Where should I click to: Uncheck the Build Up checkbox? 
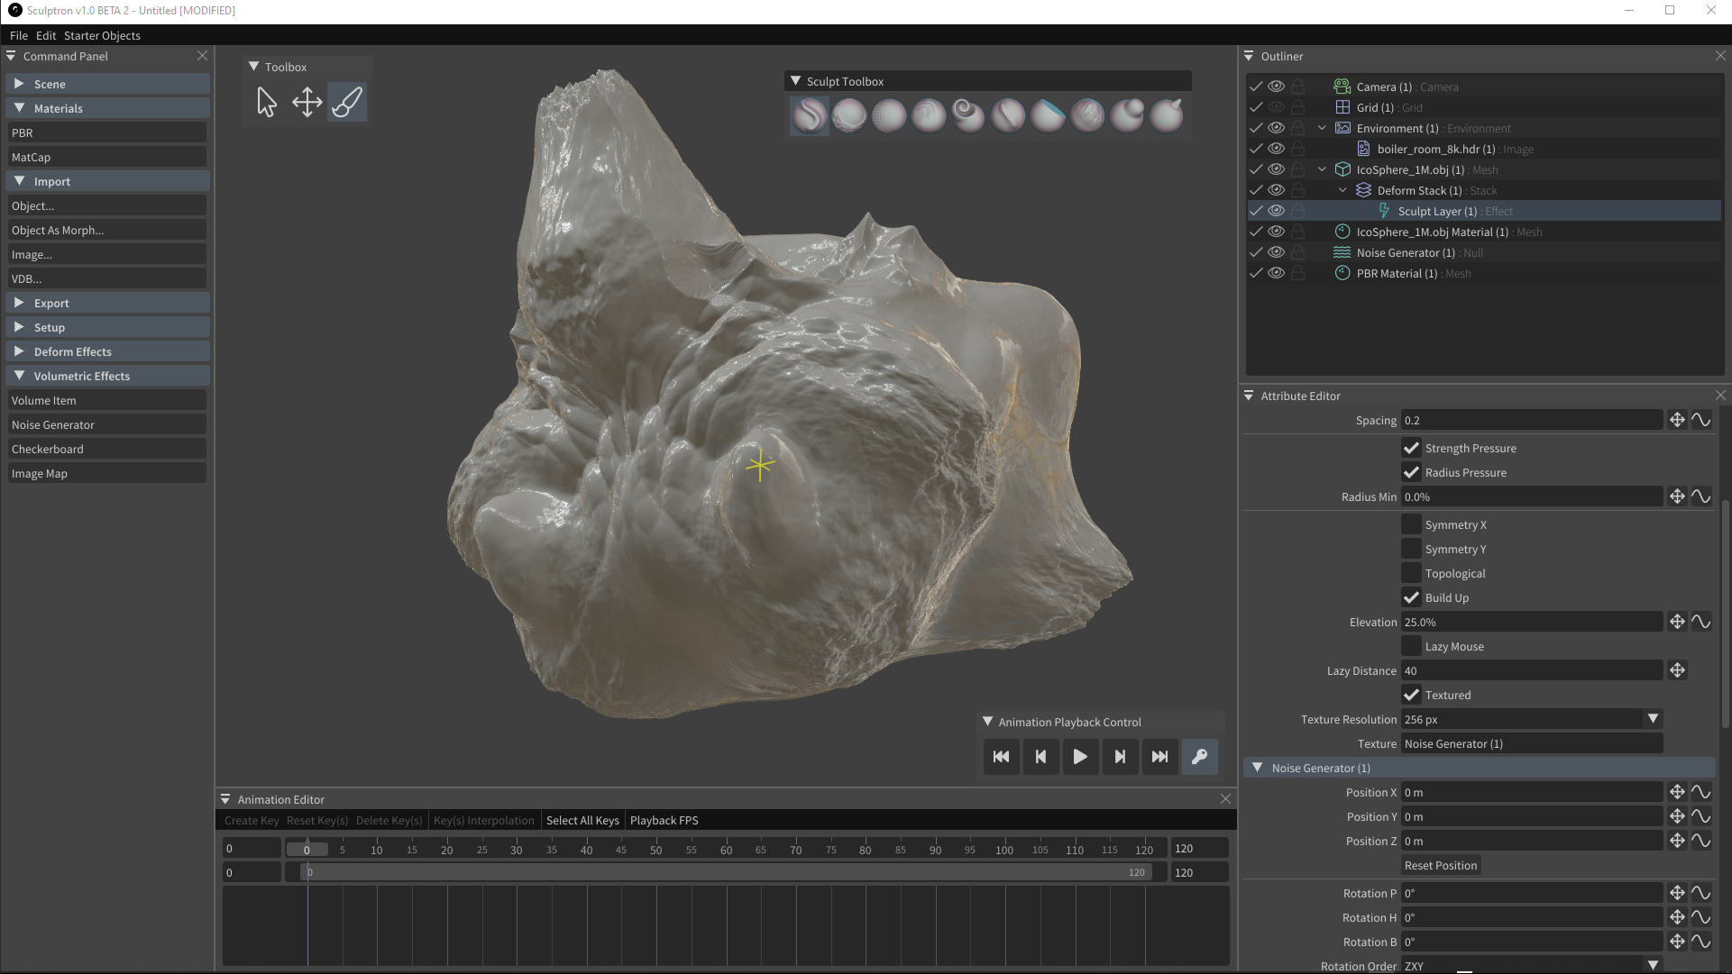(1411, 597)
